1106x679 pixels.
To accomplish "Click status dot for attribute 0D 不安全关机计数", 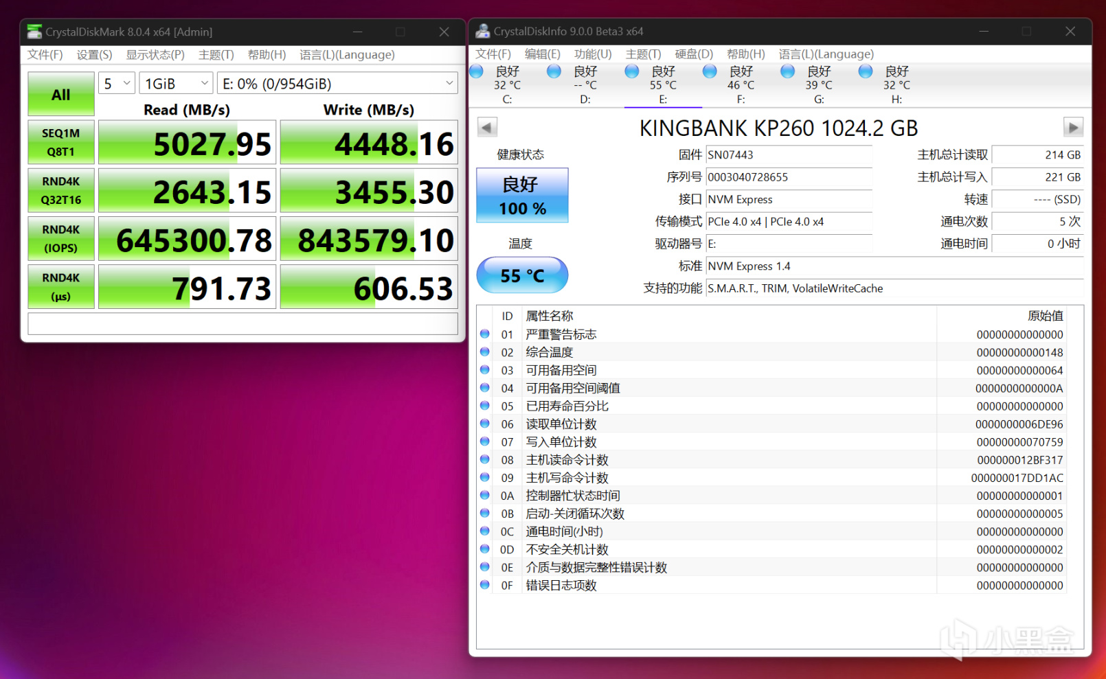I will [x=485, y=549].
